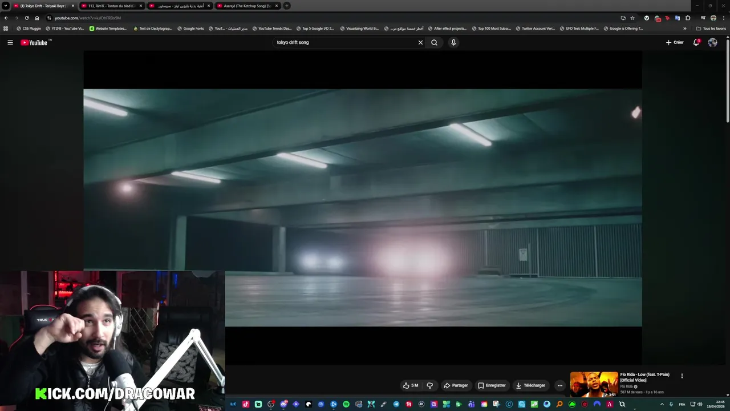730x411 pixels.
Task: Open a new browser tab
Action: click(287, 6)
